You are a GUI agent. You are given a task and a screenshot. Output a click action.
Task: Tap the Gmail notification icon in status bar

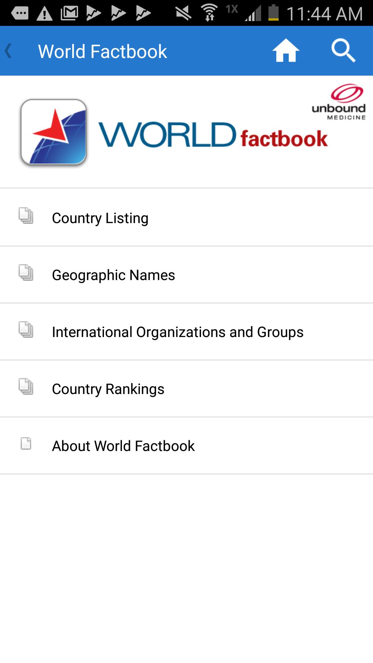click(x=69, y=13)
